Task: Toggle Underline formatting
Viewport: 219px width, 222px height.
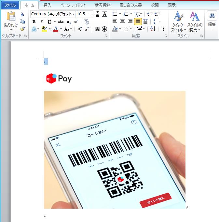Action: point(49,22)
